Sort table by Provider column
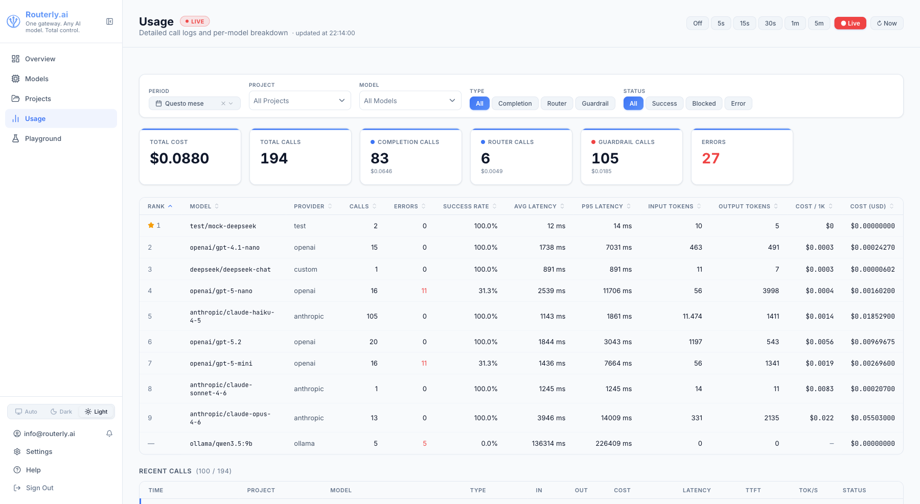Image resolution: width=920 pixels, height=504 pixels. click(x=313, y=206)
